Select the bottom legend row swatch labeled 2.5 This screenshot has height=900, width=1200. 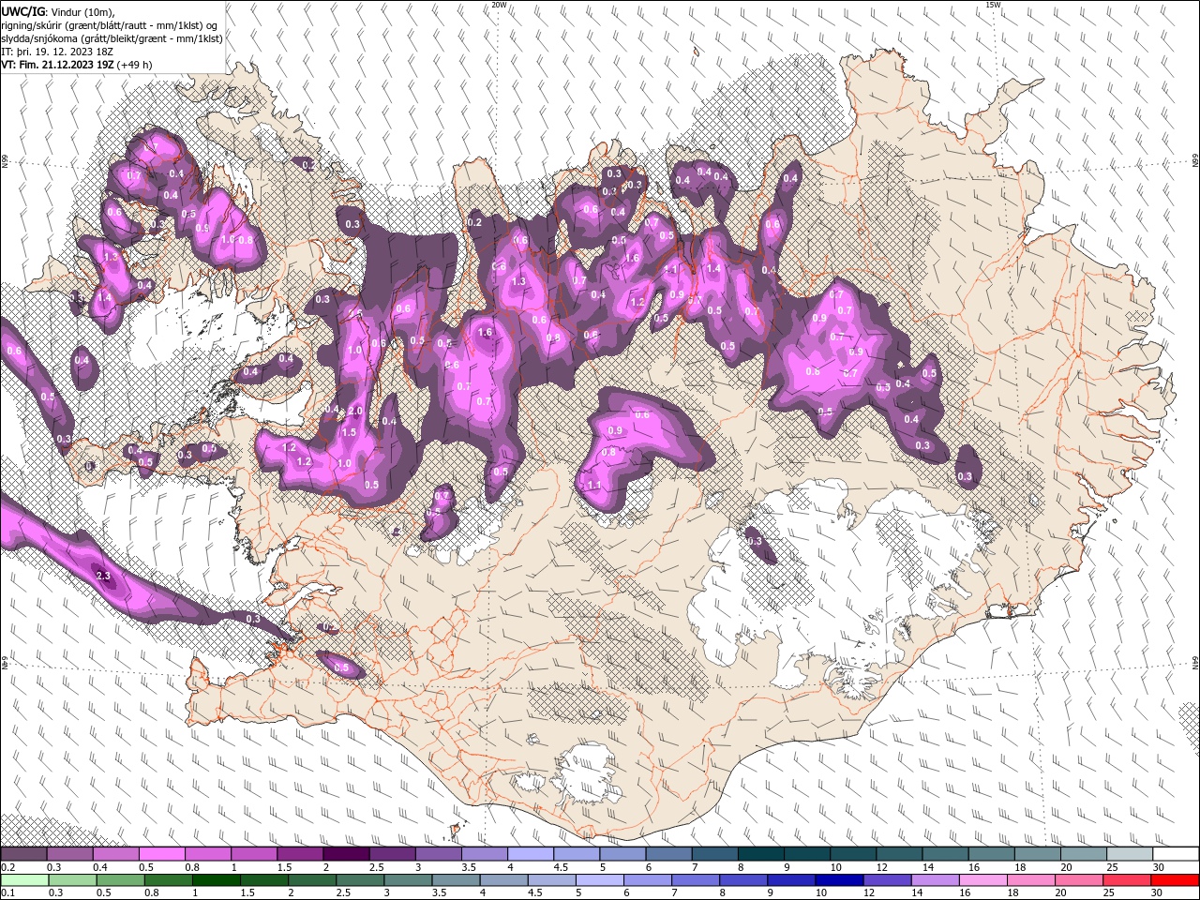pyautogui.click(x=361, y=880)
